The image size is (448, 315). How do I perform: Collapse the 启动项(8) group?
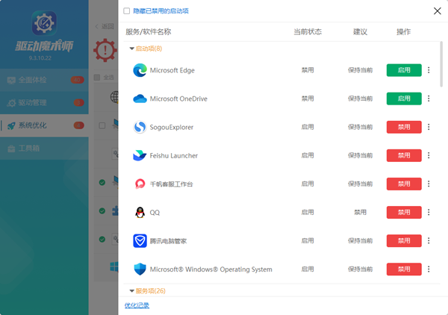pyautogui.click(x=131, y=49)
